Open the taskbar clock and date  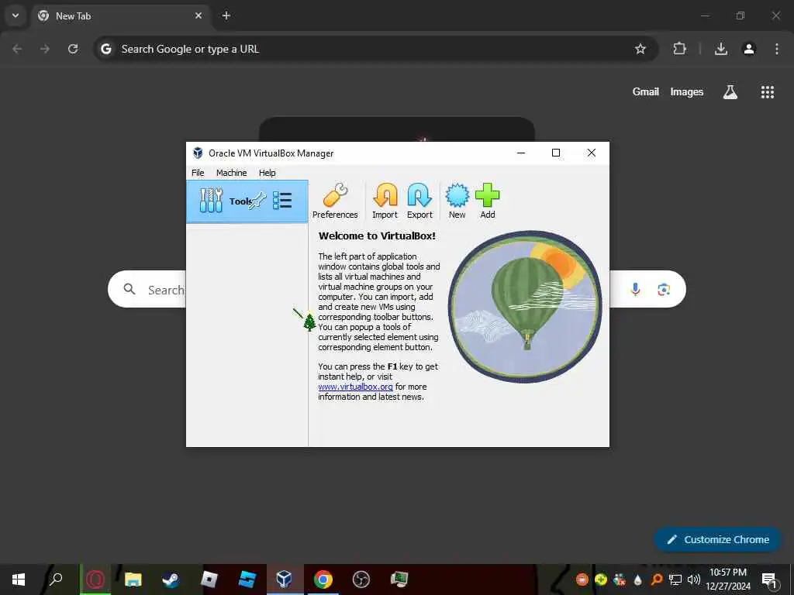(727, 580)
